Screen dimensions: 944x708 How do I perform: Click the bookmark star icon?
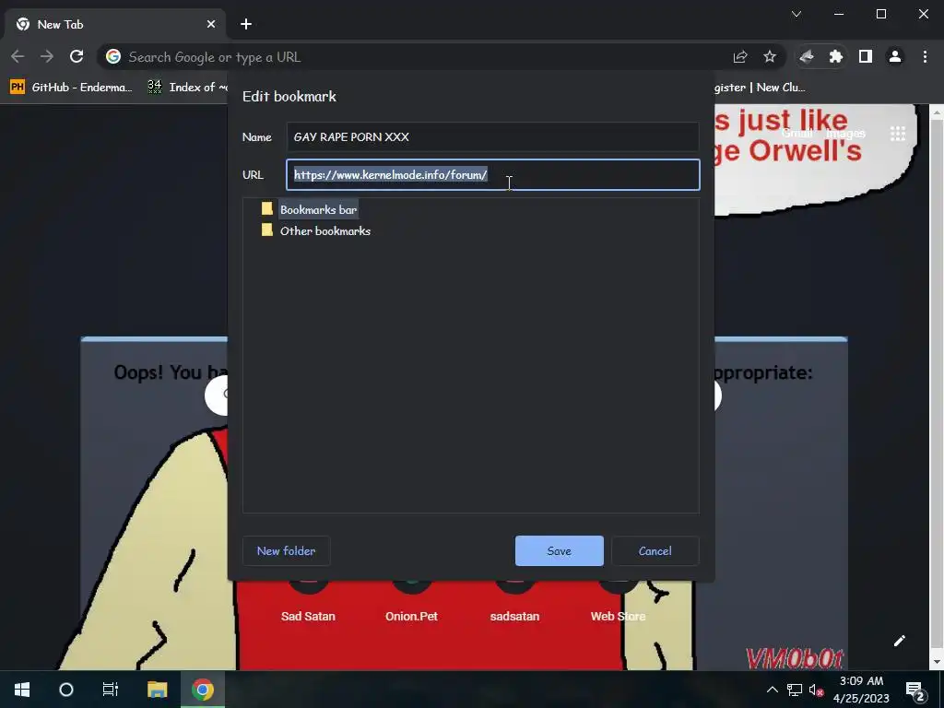tap(770, 56)
